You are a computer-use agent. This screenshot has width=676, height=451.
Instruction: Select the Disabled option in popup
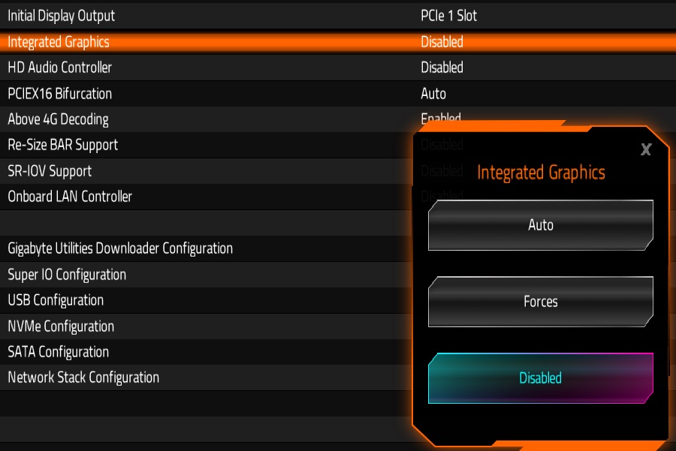pyautogui.click(x=540, y=378)
